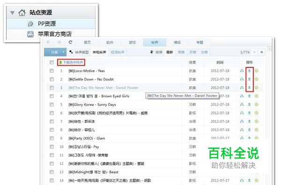
Task: Switch to the 专题 tab
Action: tap(200, 43)
